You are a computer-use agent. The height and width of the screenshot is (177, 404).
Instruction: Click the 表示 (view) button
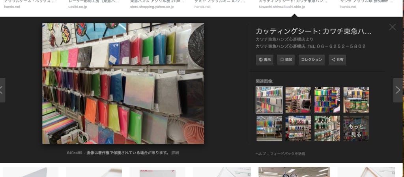265,60
